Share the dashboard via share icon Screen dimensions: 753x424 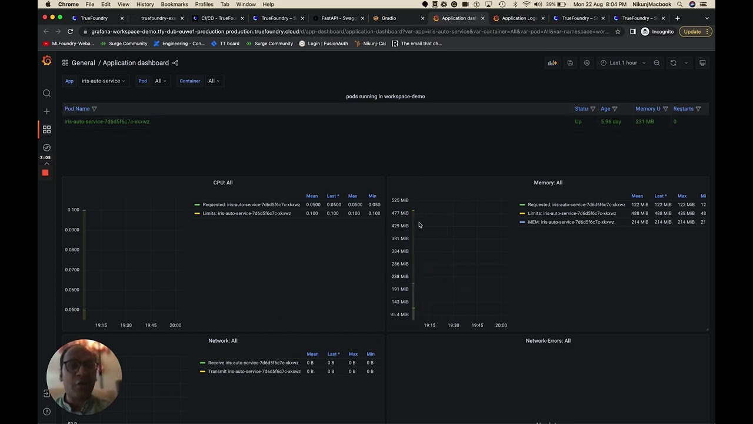(175, 63)
